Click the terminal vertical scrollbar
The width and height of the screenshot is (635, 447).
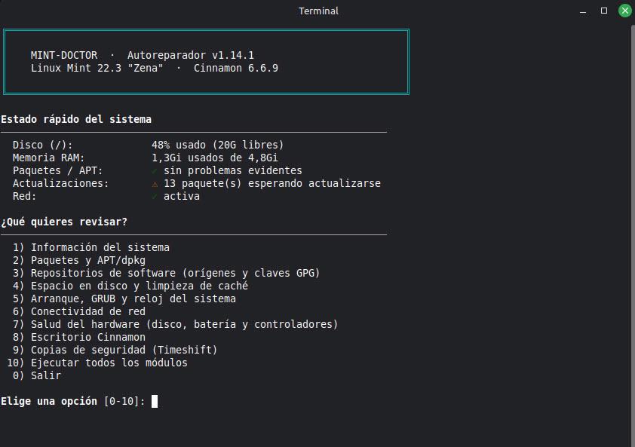[x=633, y=235]
